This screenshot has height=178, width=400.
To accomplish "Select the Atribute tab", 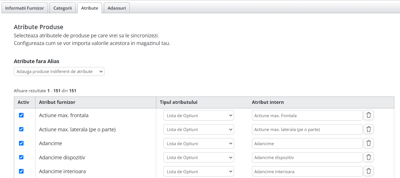I will click(89, 8).
